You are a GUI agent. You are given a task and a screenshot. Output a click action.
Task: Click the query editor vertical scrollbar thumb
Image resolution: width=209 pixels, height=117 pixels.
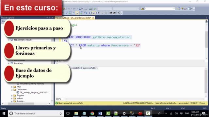[x=206, y=40]
